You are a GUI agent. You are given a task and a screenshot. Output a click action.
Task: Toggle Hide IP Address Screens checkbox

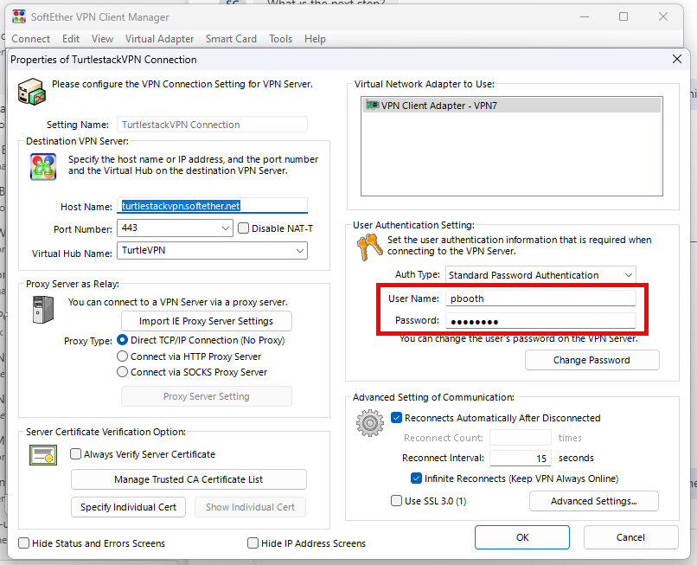click(x=253, y=543)
